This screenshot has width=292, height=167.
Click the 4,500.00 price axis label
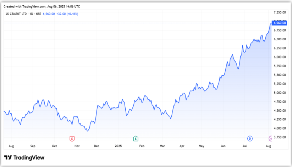coord(280,110)
